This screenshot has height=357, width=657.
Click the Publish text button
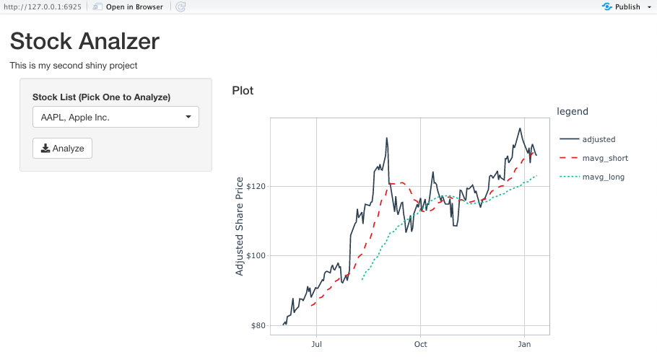627,6
